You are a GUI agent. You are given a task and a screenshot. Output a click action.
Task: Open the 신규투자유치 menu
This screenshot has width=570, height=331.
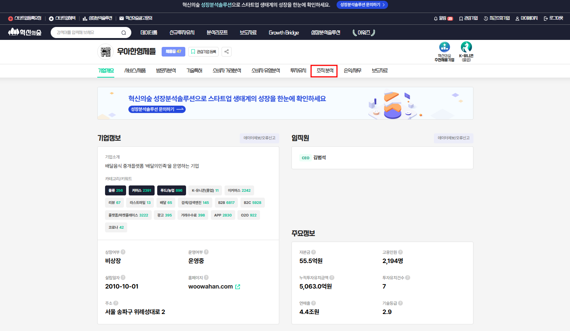[182, 33]
